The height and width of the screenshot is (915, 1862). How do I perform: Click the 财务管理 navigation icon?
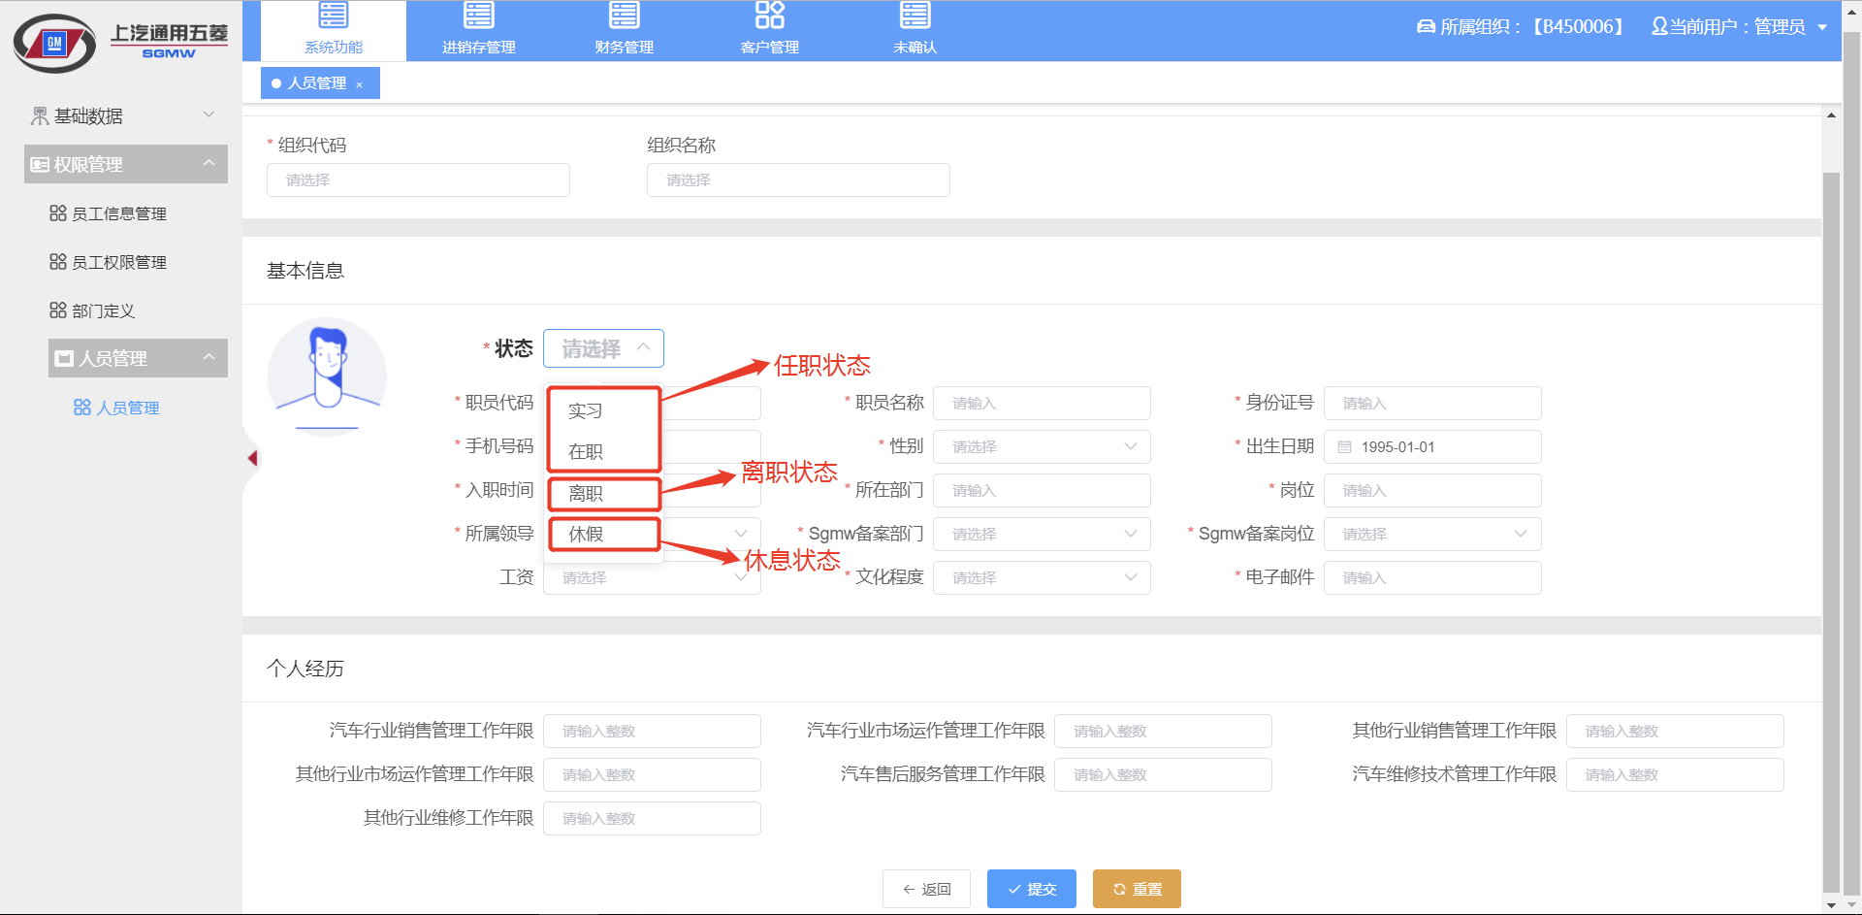(x=625, y=16)
